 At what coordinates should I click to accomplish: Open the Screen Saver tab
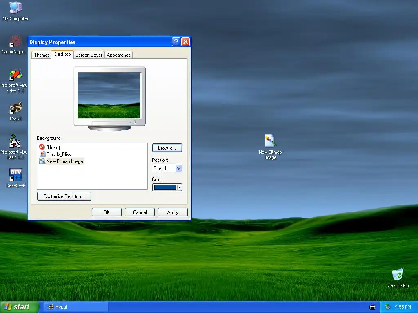pyautogui.click(x=89, y=55)
